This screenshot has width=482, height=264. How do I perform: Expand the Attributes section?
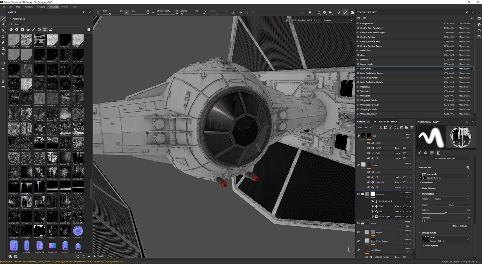pos(420,183)
